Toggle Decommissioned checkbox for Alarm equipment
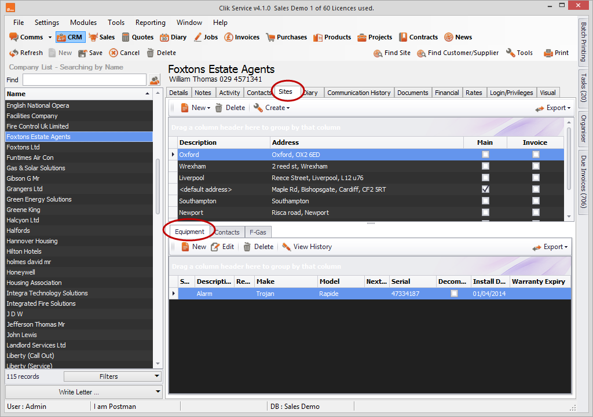The height and width of the screenshot is (417, 593). coord(454,294)
